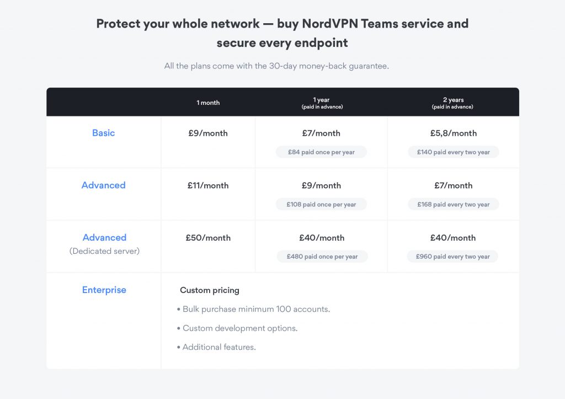Pick the Basic £5,8/month two-year price
The image size is (565, 399).
pos(453,133)
